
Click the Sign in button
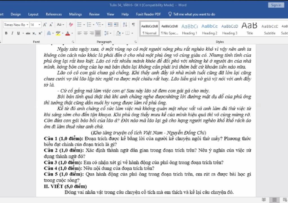point(276,5)
